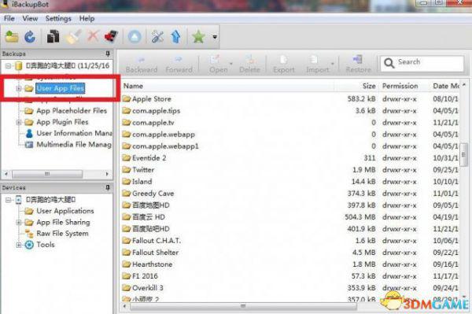Click the Restore button
This screenshot has width=472, height=314.
(x=358, y=64)
